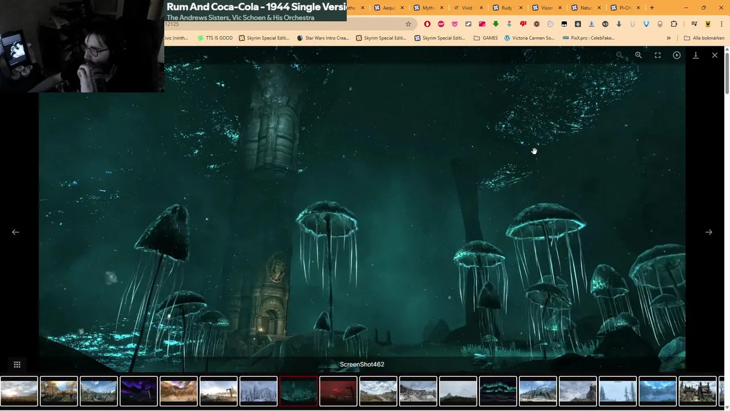Select the snowy forest trees thumbnail
Viewport: 730px width, 411px height.
(x=258, y=391)
